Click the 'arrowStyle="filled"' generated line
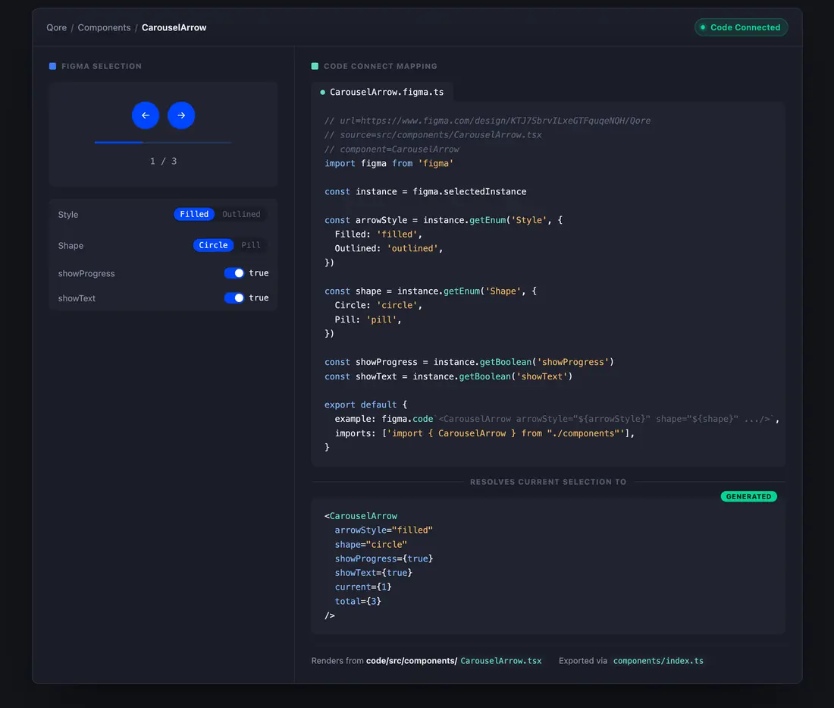This screenshot has height=708, width=834. pos(384,530)
